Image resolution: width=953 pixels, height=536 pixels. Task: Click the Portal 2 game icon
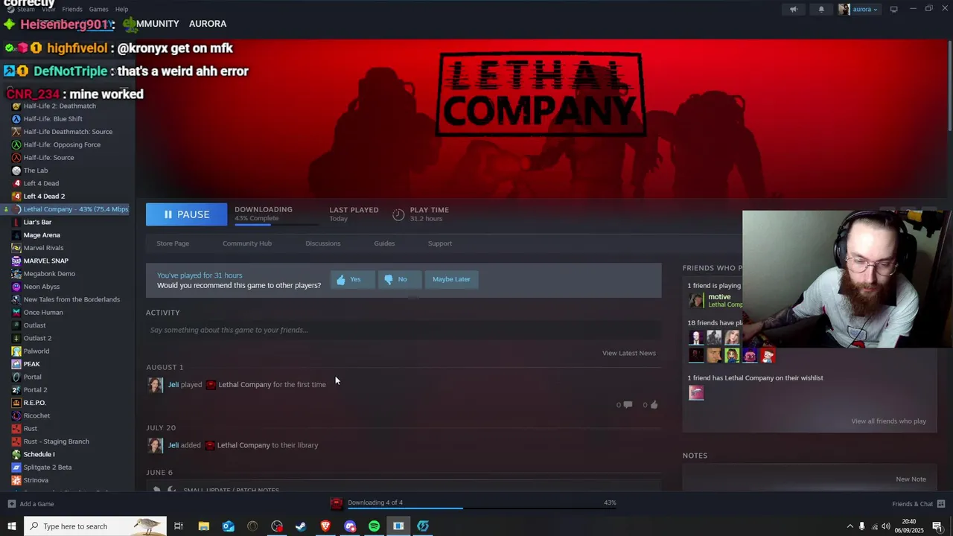[x=16, y=390]
